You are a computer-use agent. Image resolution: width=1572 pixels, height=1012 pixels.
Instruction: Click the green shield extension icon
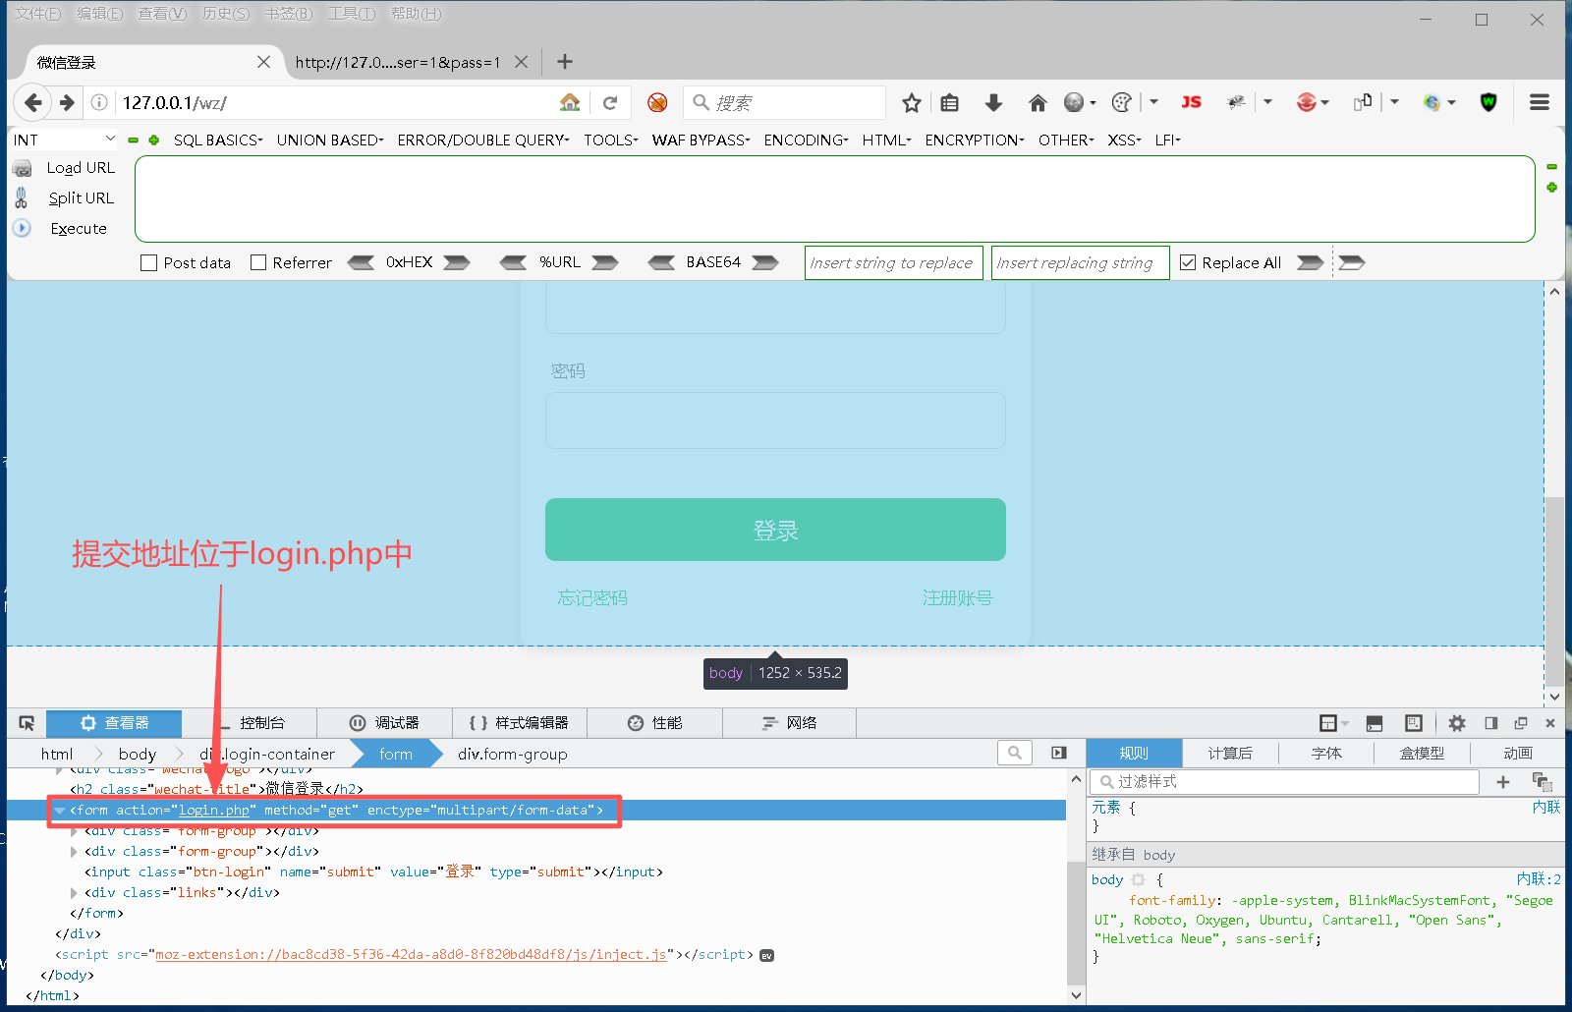point(1488,102)
